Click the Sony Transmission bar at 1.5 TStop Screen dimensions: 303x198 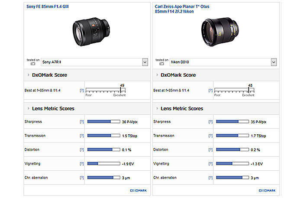104,136
